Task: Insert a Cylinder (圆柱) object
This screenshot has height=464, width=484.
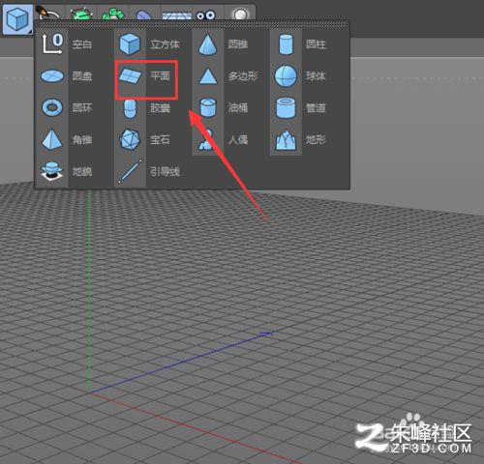Action: (x=286, y=44)
